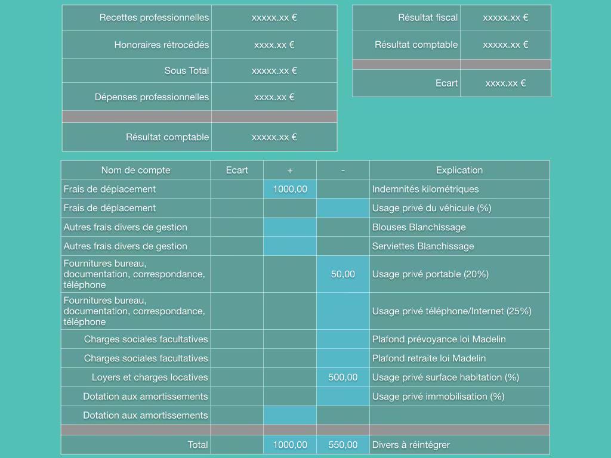This screenshot has height=458, width=611.
Task: Click the Nom de compte column header
Action: coord(135,170)
